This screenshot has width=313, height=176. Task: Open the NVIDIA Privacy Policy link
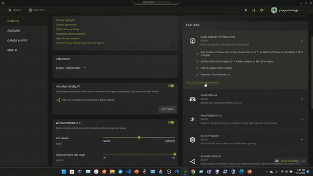point(67,29)
